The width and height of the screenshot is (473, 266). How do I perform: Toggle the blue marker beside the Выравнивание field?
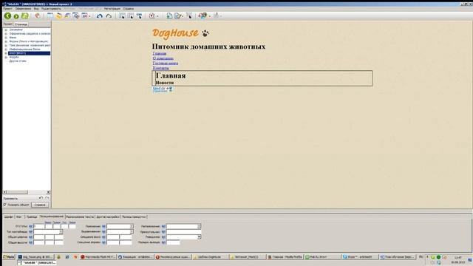[103, 231]
